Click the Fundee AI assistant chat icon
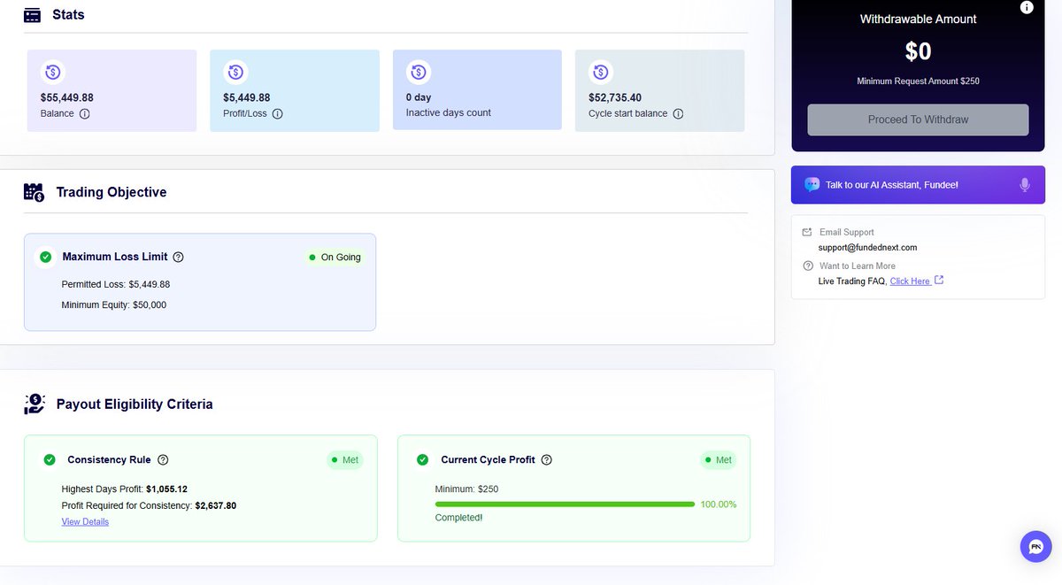The image size is (1062, 585). tap(812, 184)
